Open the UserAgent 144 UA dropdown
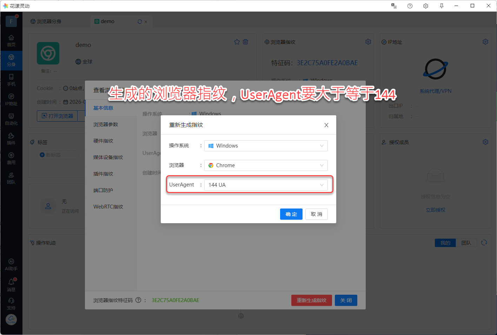497x335 pixels. (x=266, y=185)
